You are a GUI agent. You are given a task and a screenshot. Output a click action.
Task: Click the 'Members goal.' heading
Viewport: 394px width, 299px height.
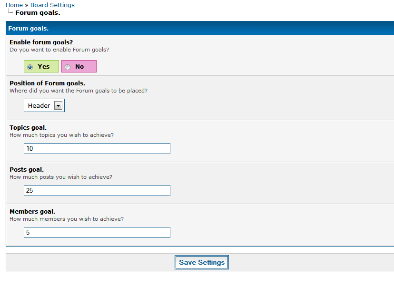point(32,211)
